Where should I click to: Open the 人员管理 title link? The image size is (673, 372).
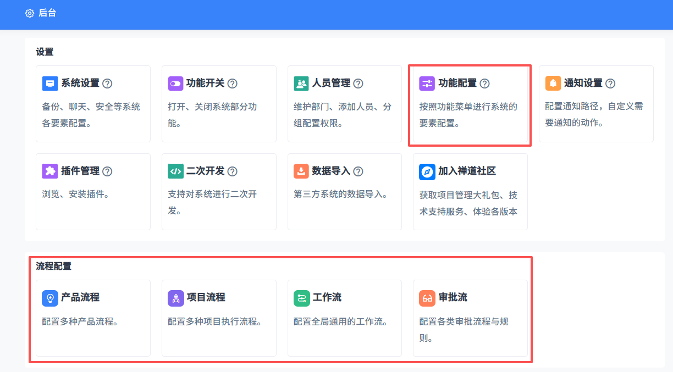click(x=331, y=84)
